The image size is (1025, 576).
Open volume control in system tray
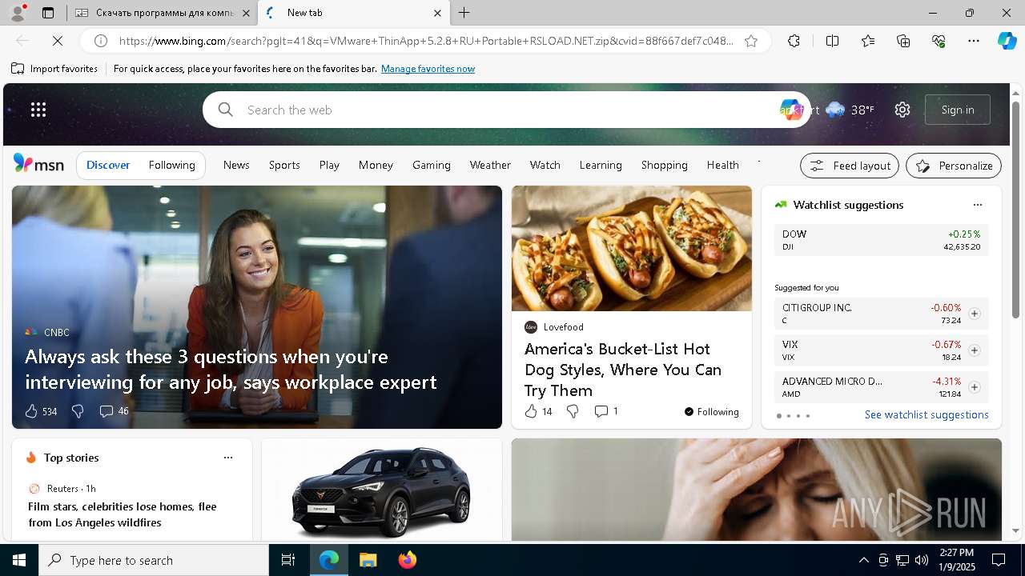click(922, 560)
